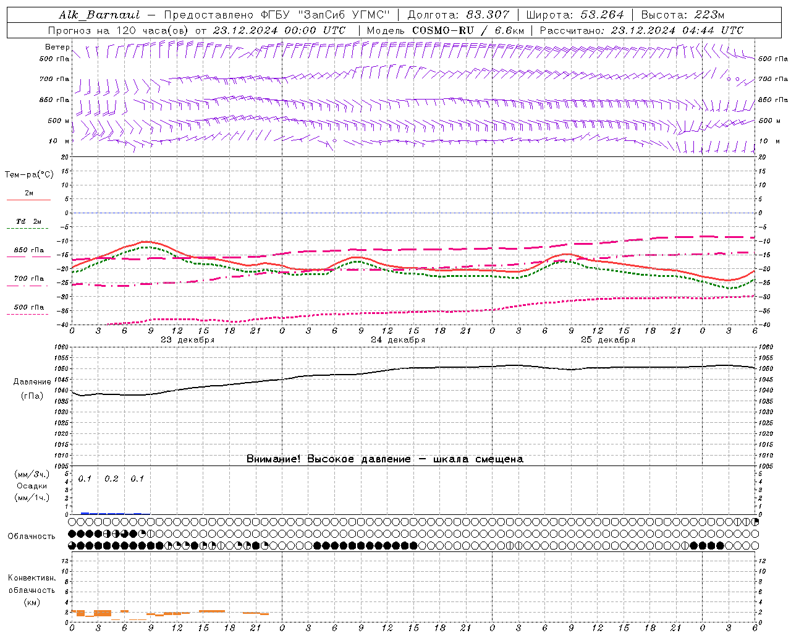Click the dotted swatch under the 500 гПа temperature legend
The width and height of the screenshot is (791, 633).
(28, 314)
